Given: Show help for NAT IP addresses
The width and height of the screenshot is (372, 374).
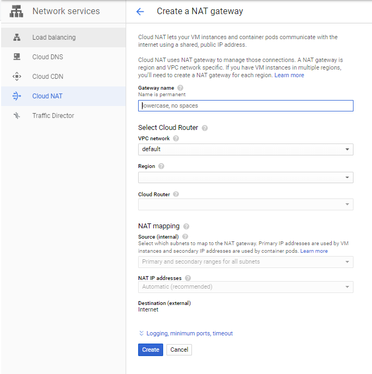Looking at the screenshot, I should coord(188,278).
